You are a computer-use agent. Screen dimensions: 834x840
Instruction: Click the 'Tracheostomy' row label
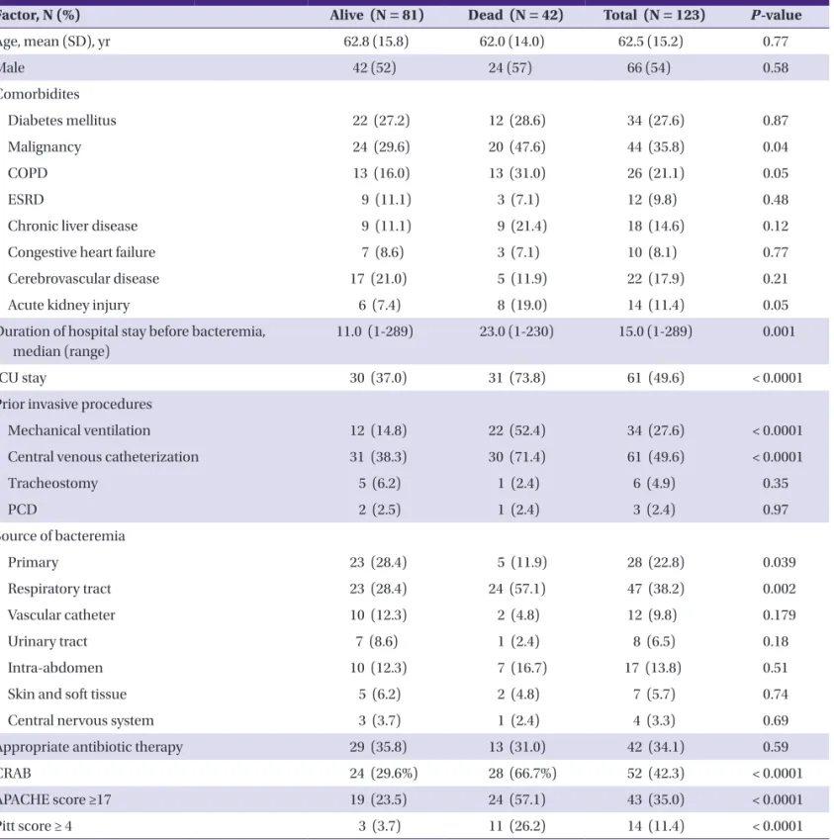click(x=52, y=483)
